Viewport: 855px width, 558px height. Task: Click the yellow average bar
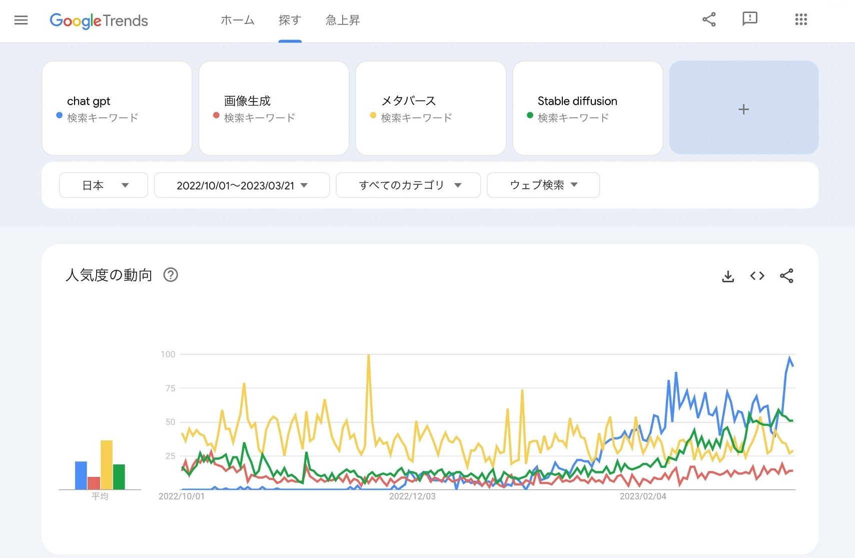click(107, 465)
